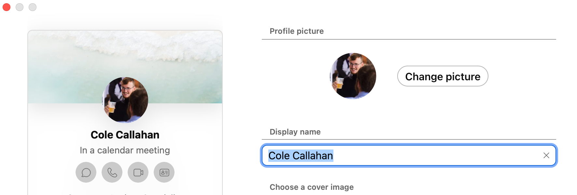
Task: Click the "Profile picture" section heading
Action: point(297,31)
